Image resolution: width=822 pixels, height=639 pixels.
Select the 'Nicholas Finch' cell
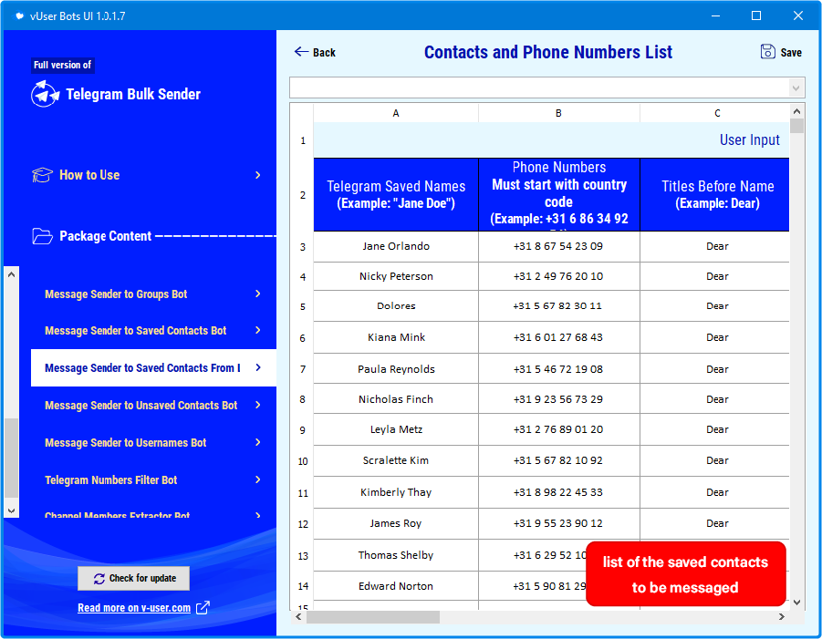coord(396,399)
